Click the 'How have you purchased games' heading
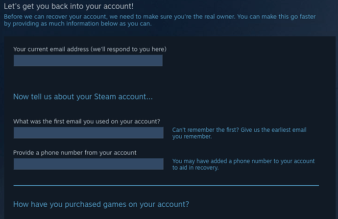 pos(101,204)
